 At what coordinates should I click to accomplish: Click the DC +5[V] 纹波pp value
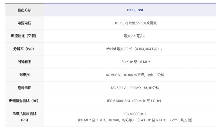[135, 23]
